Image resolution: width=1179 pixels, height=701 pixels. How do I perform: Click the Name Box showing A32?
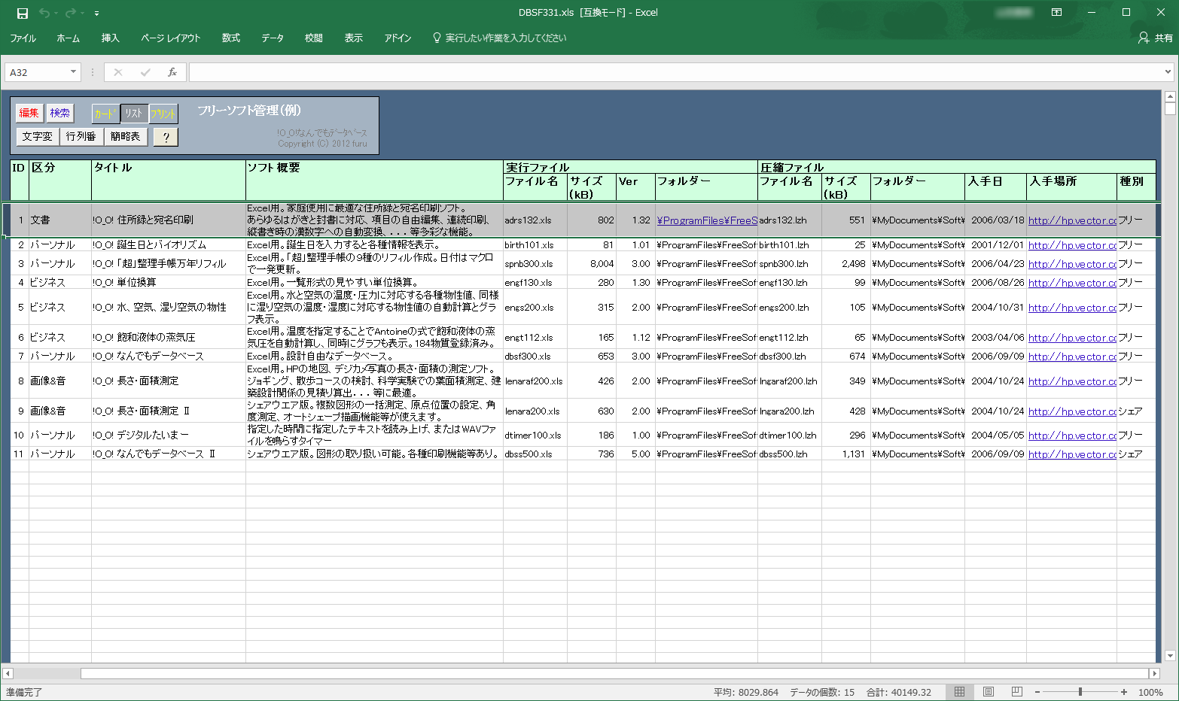pyautogui.click(x=36, y=72)
